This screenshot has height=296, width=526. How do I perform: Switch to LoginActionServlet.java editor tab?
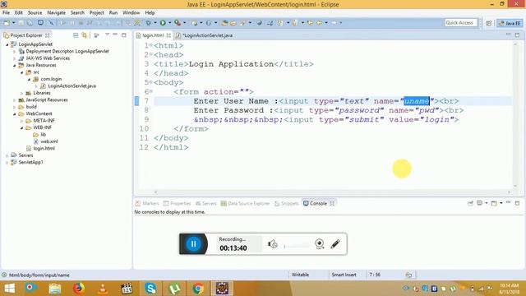205,35
